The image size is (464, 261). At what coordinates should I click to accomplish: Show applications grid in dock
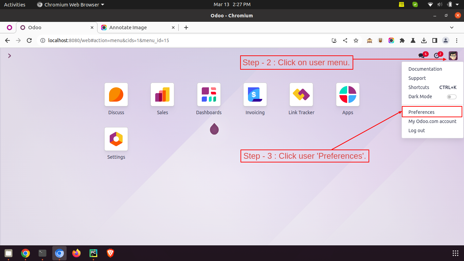click(456, 253)
